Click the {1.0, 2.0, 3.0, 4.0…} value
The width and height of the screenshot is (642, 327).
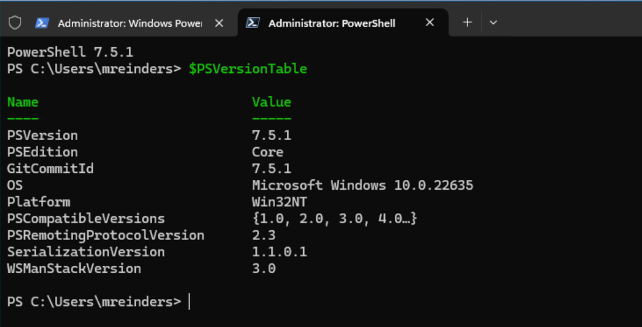tap(335, 219)
